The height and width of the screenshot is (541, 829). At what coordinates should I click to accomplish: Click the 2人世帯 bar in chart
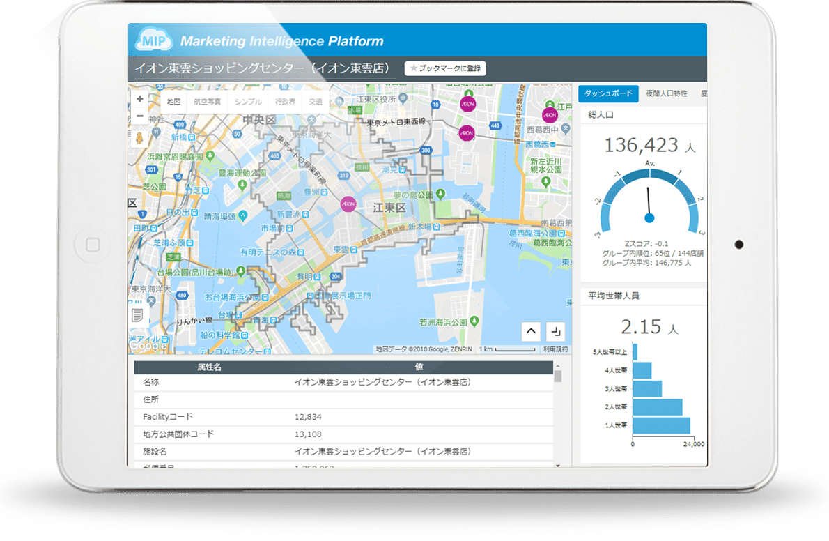tap(658, 407)
